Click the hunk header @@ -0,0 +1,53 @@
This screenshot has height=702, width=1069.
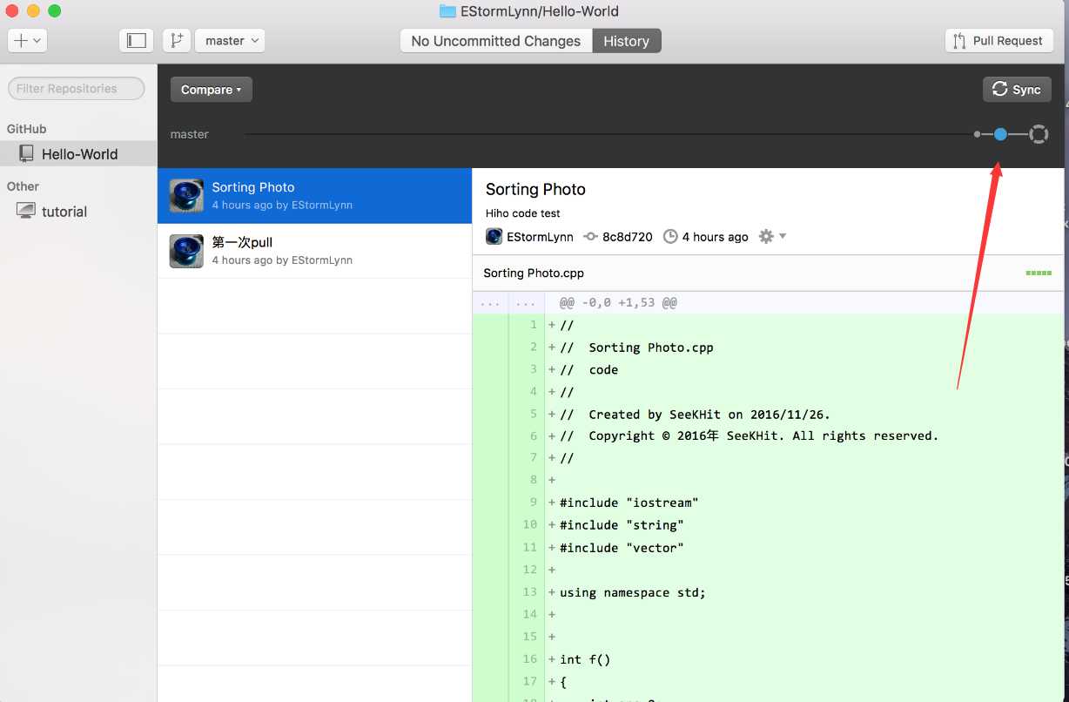[x=618, y=302]
